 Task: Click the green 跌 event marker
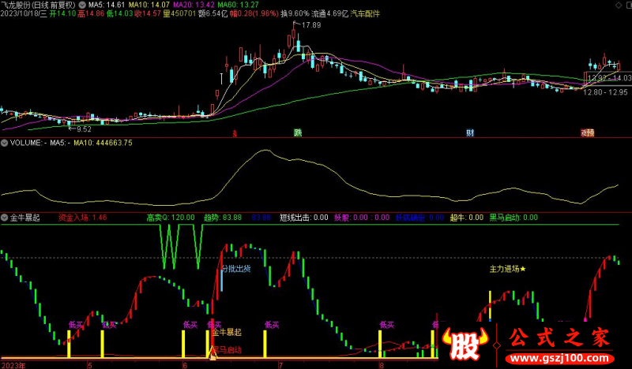(x=298, y=132)
